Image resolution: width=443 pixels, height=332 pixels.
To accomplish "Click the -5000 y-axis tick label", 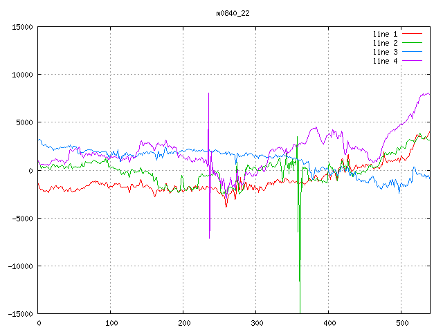I will tap(22, 218).
